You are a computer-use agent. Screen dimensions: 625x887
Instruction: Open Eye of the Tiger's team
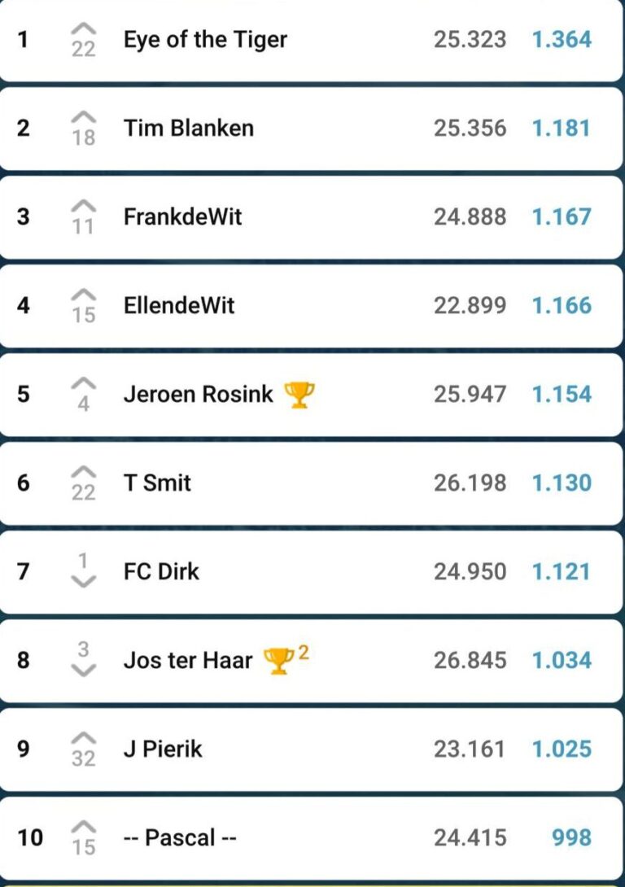[205, 39]
